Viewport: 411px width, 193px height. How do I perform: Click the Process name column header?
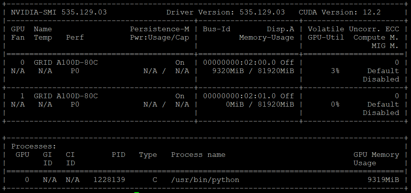(198, 155)
